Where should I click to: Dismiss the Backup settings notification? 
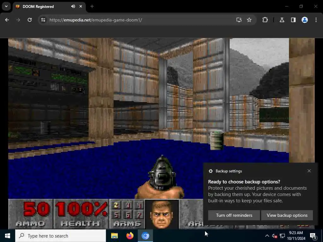point(309,171)
